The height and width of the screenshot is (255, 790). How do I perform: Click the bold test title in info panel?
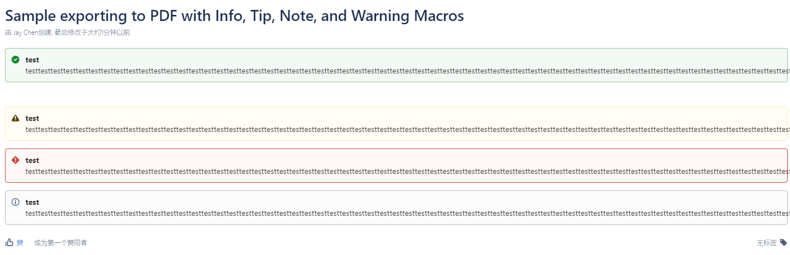coord(32,202)
